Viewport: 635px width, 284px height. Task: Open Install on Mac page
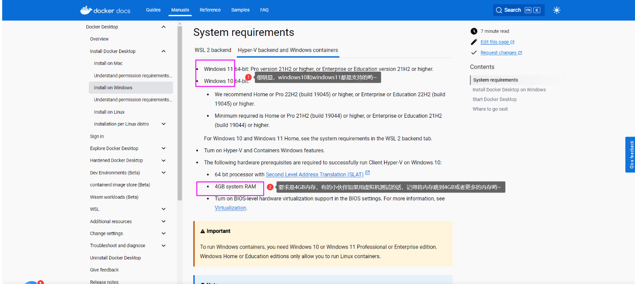click(x=108, y=63)
